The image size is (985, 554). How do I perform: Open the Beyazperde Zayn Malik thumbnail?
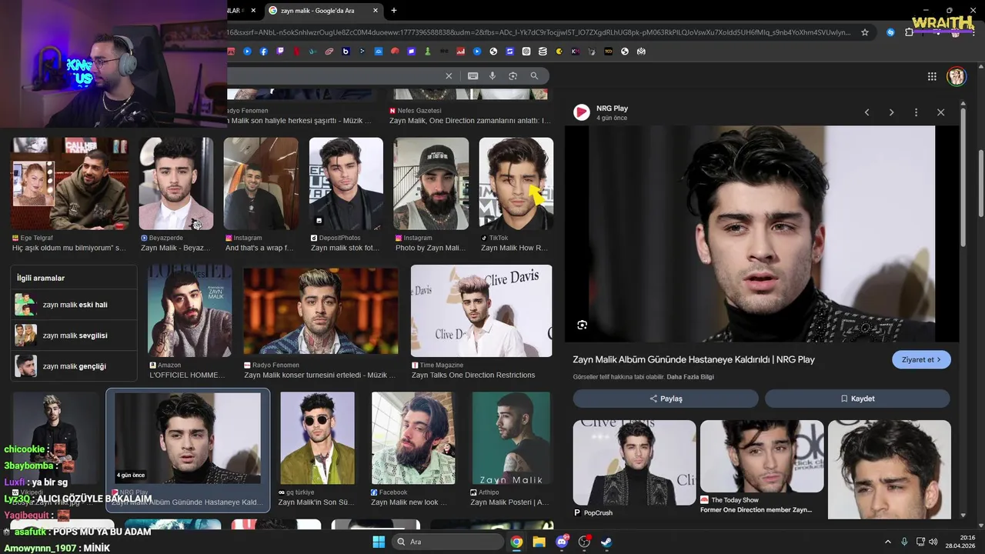(176, 183)
